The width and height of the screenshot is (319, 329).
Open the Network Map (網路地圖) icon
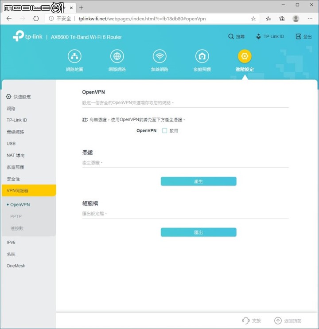click(74, 56)
